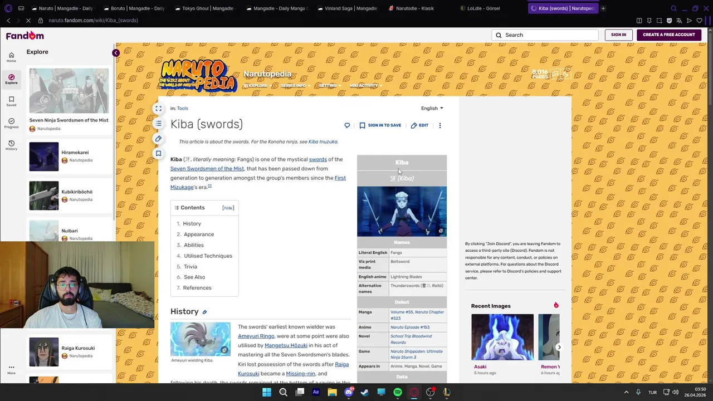Click Sign In To Save button
The image size is (713, 401).
tap(380, 125)
